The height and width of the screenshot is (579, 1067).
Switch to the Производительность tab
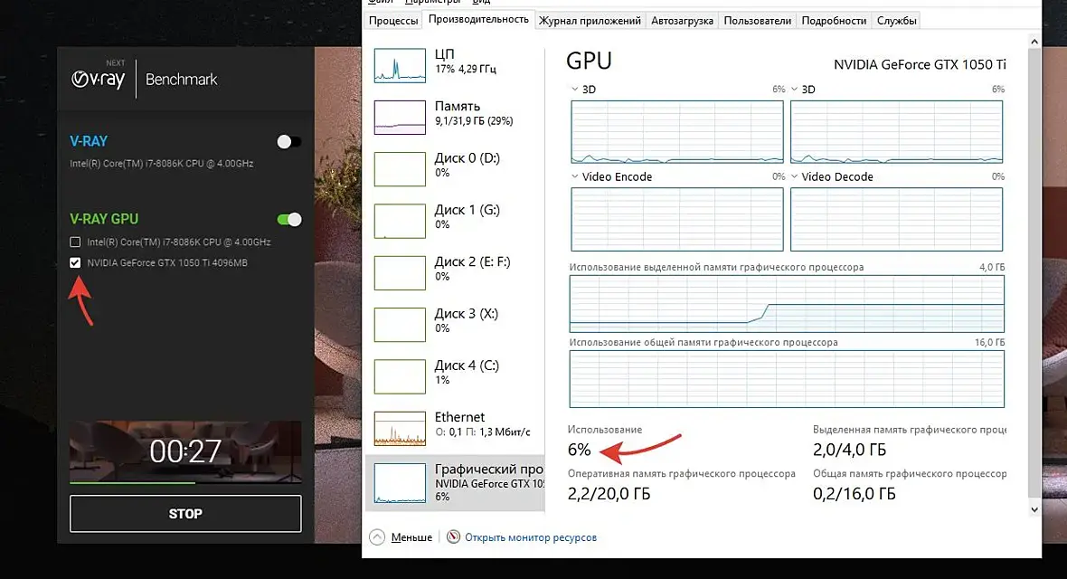pos(478,20)
